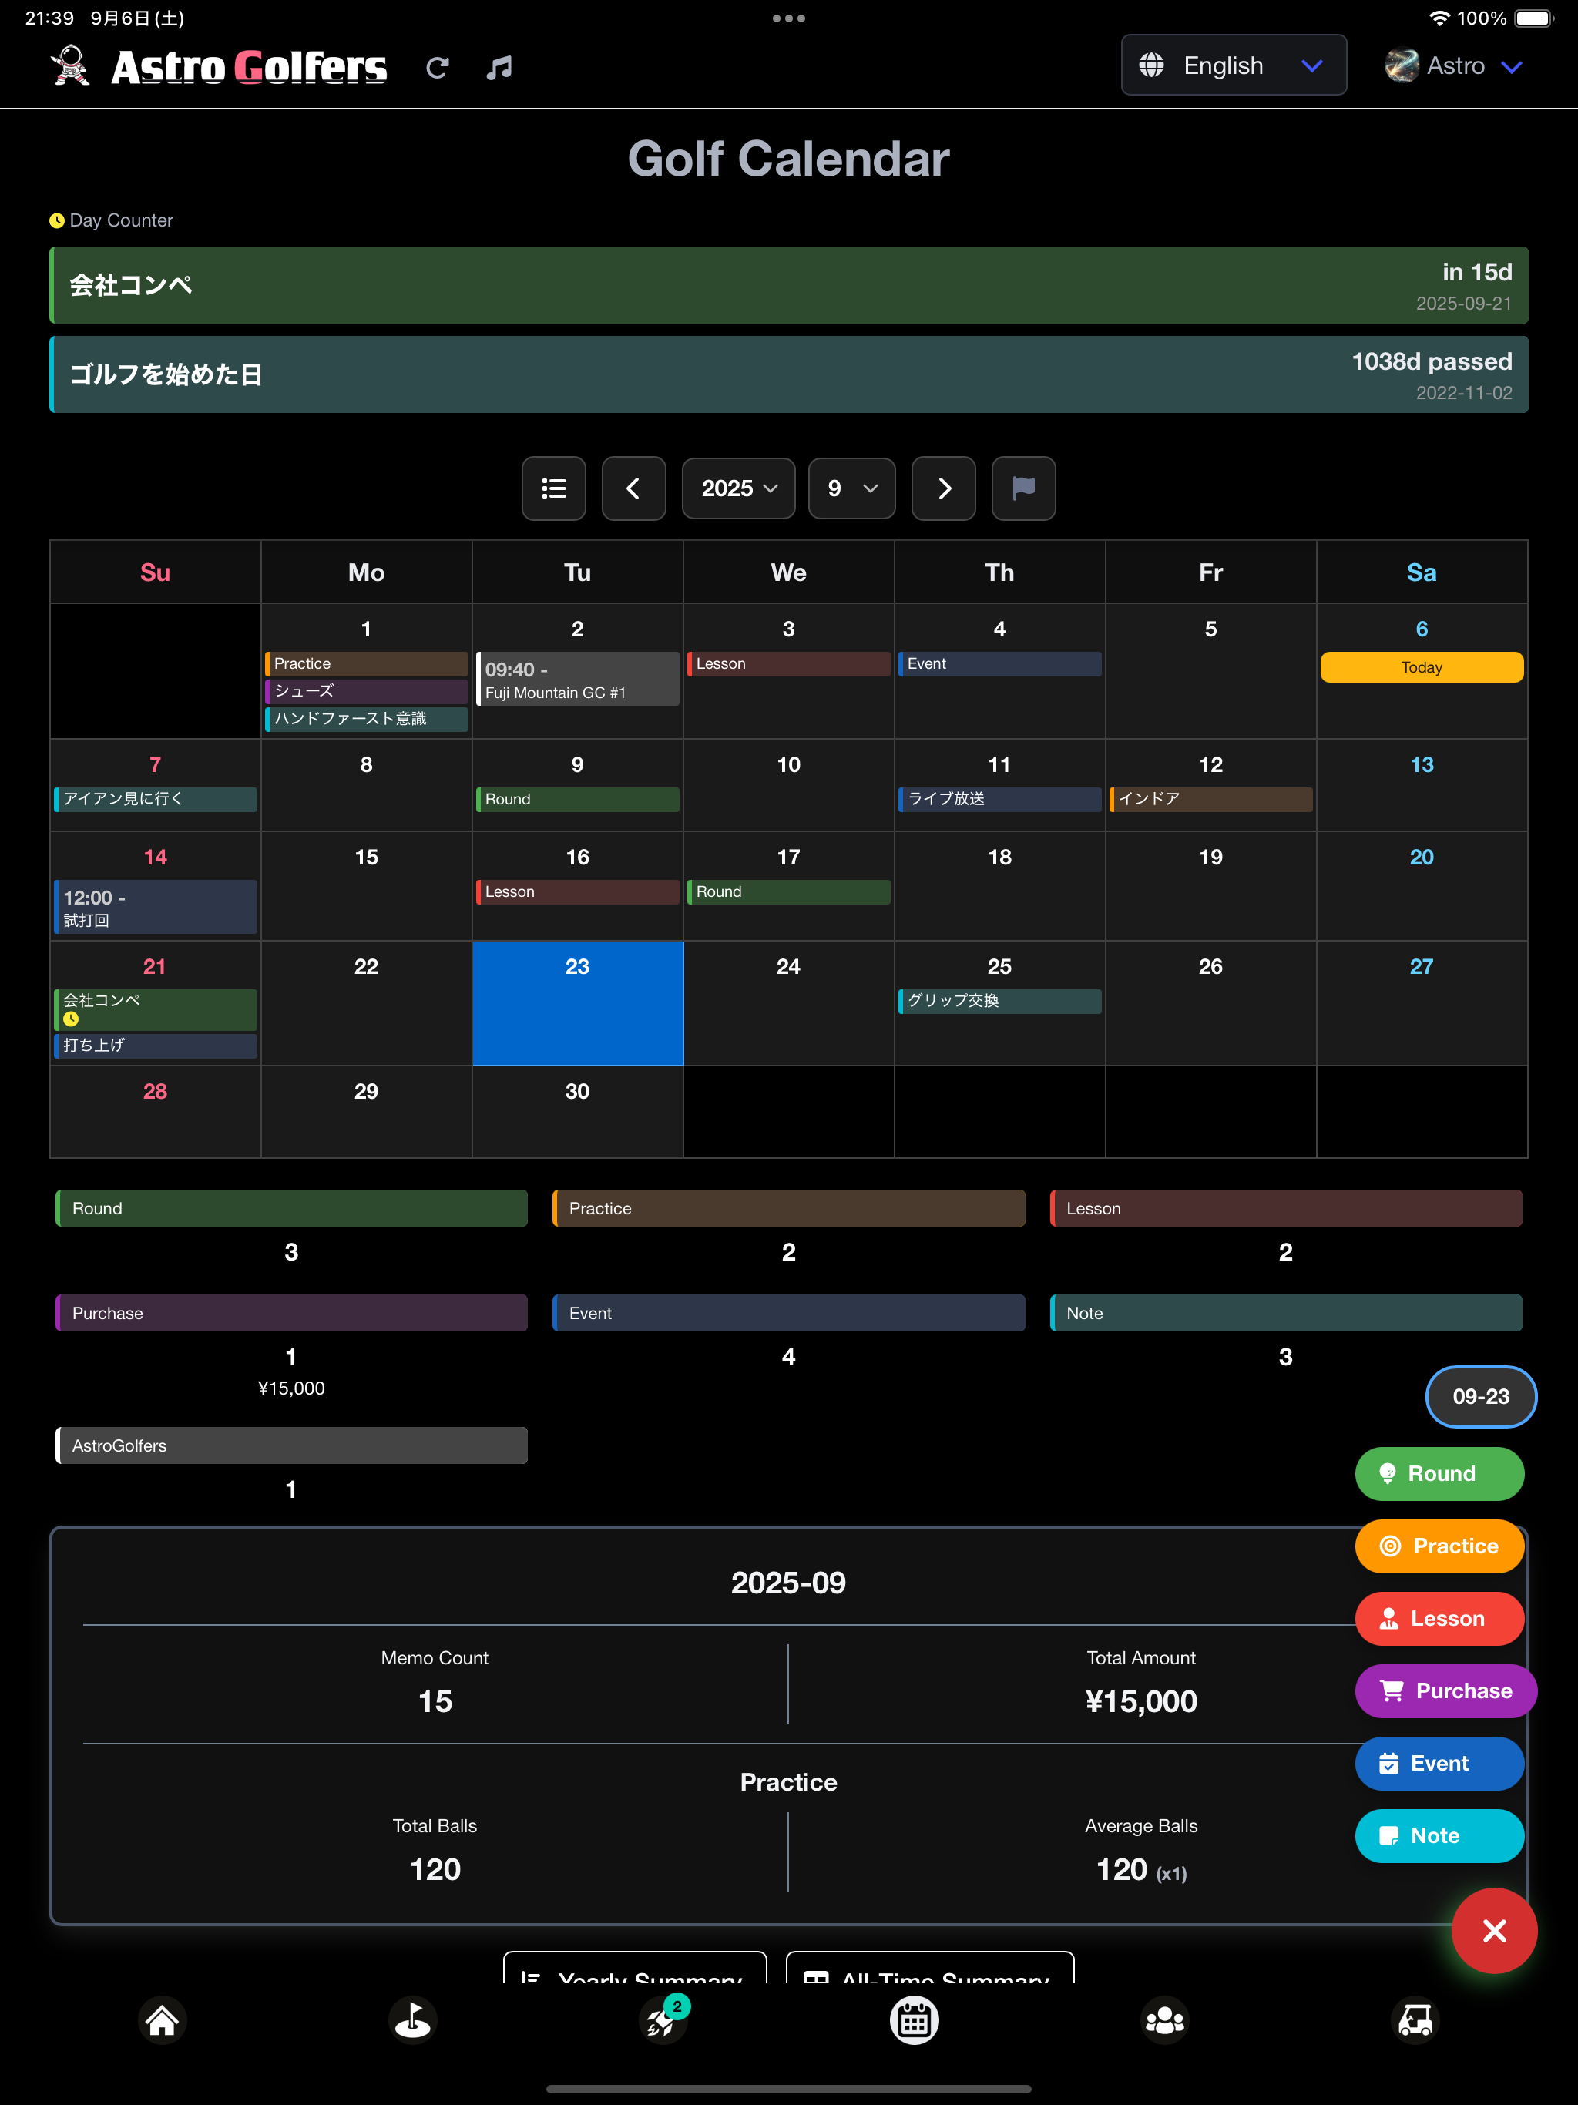Image resolution: width=1578 pixels, height=2105 pixels.
Task: Open the Lesson memo on September 16
Action: [578, 891]
